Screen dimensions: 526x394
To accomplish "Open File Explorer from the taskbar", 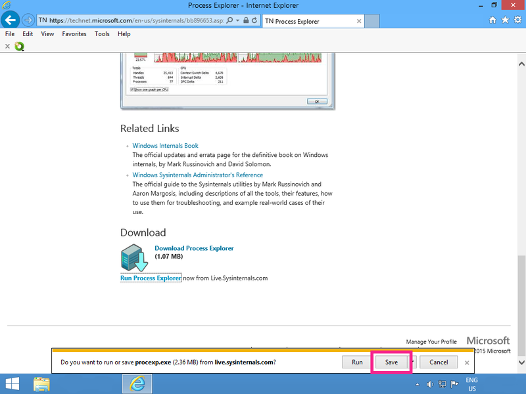I will tap(41, 384).
